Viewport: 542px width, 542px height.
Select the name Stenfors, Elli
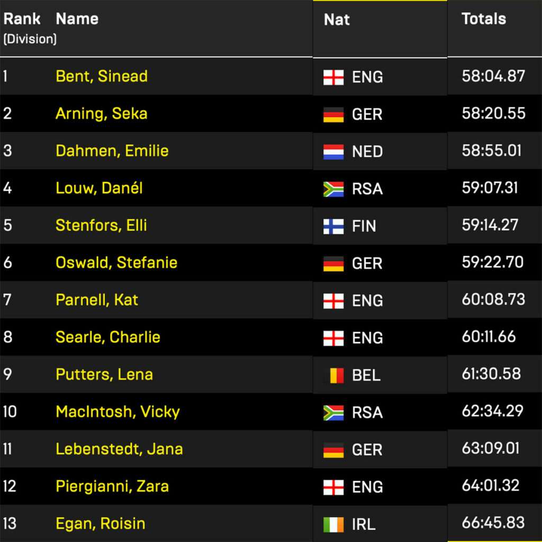pos(101,225)
